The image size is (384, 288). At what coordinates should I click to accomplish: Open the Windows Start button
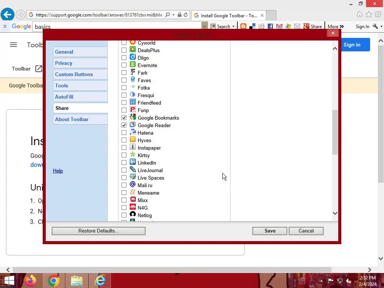[x=9, y=280]
